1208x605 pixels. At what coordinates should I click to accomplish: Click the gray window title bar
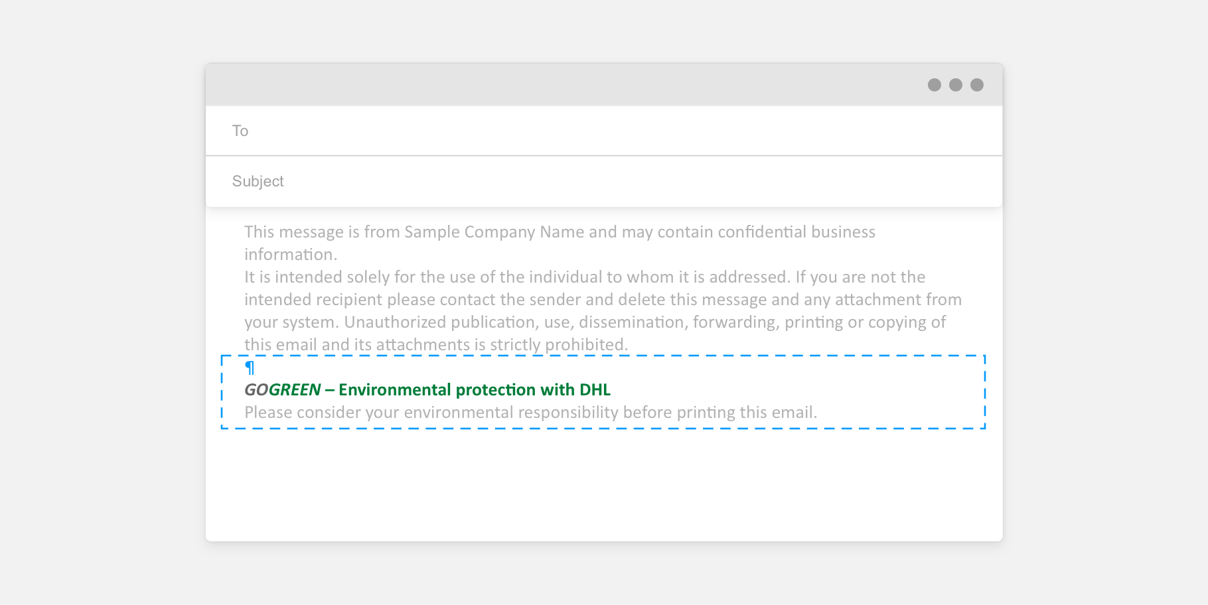[x=564, y=85]
